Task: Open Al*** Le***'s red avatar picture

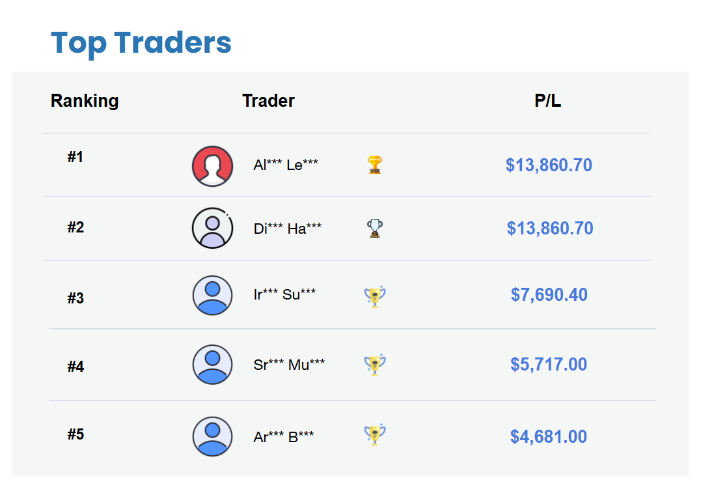Action: tap(212, 165)
